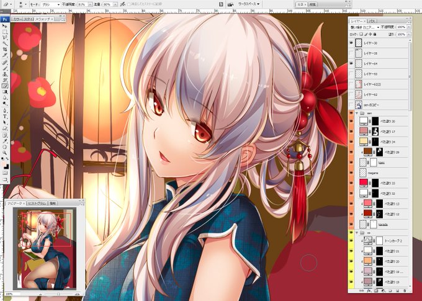Viewport: 422px width, 301px height.
Task: Show レイヤー35 layer visibility
Action: point(351,53)
